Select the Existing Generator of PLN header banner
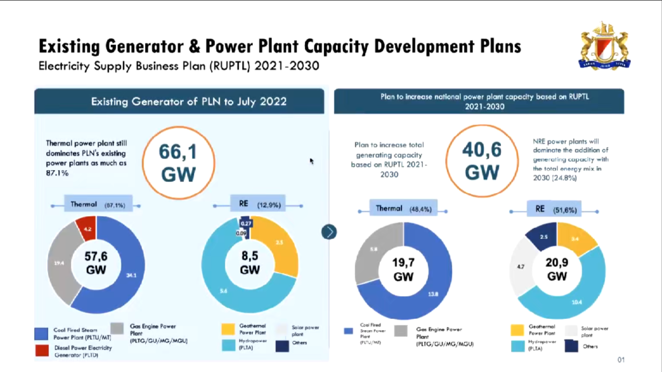This screenshot has height=372, width=662. (179, 101)
